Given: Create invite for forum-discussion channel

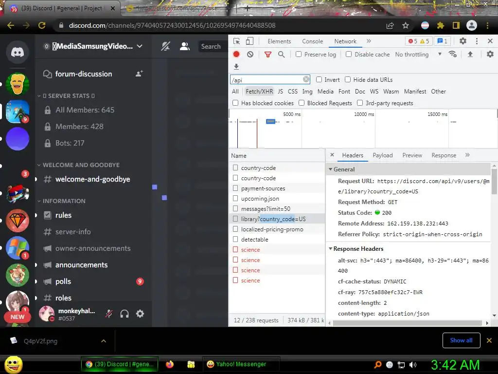Looking at the screenshot, I should (139, 74).
